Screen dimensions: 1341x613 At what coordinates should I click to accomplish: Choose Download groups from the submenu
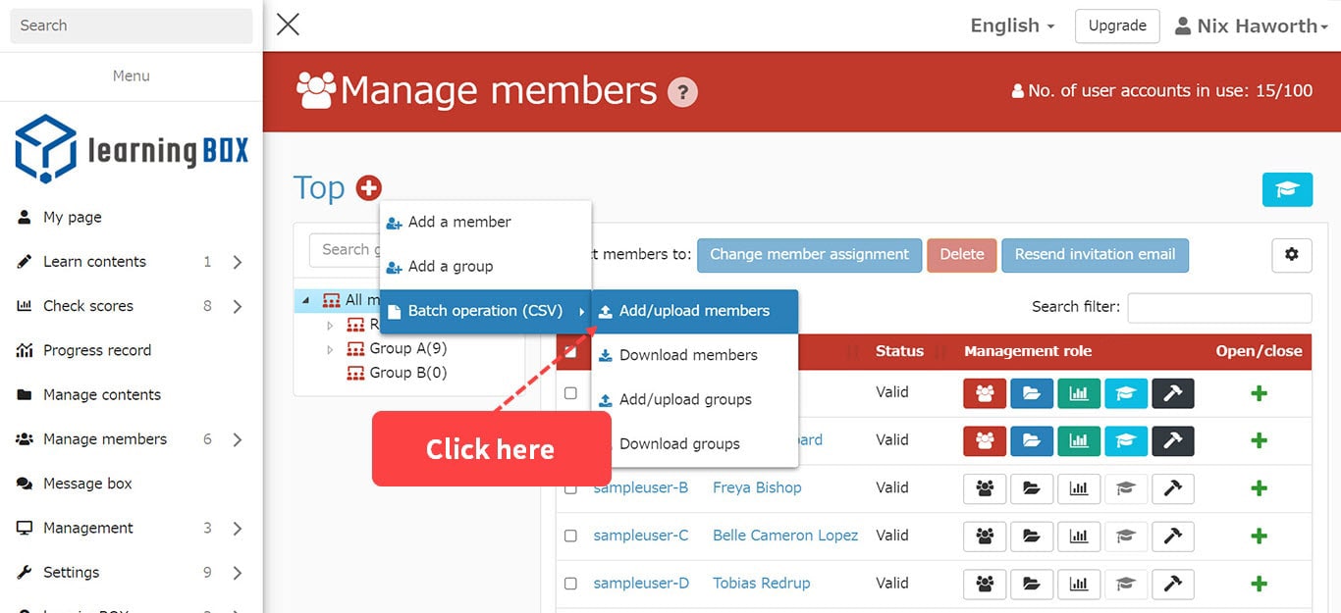click(x=679, y=444)
